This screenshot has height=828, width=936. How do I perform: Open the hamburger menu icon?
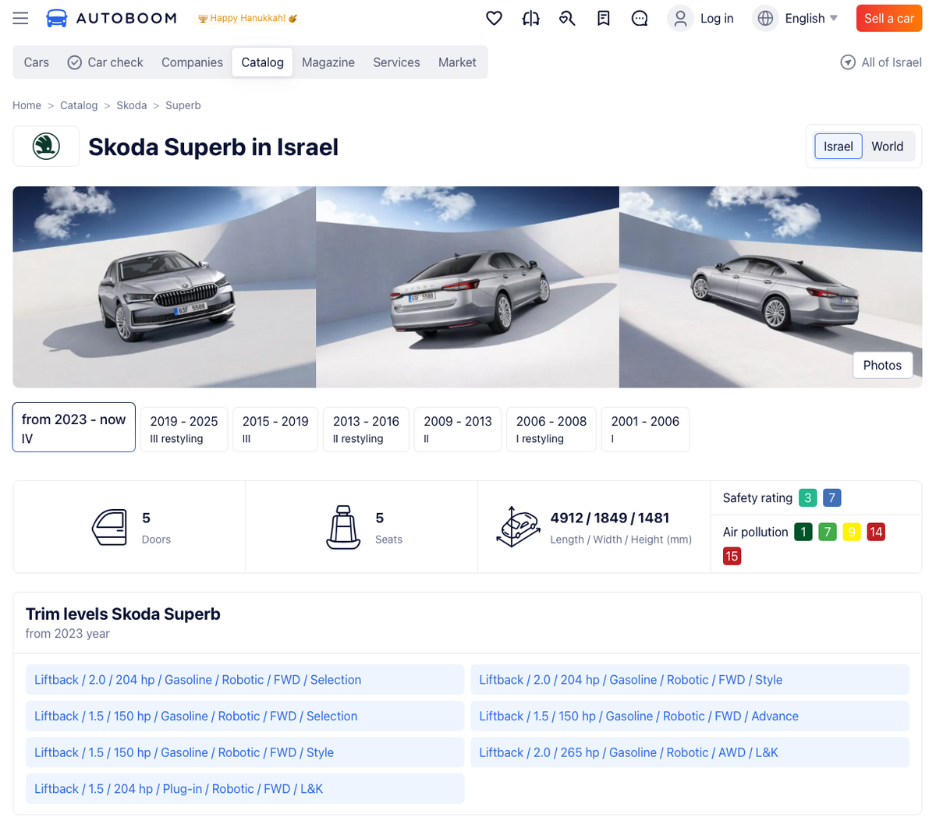click(x=20, y=18)
